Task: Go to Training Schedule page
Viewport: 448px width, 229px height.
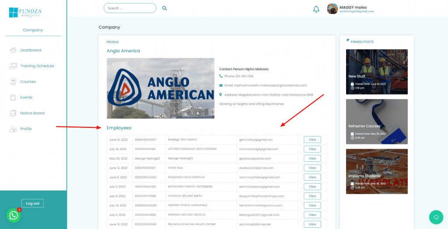Action: (x=37, y=66)
